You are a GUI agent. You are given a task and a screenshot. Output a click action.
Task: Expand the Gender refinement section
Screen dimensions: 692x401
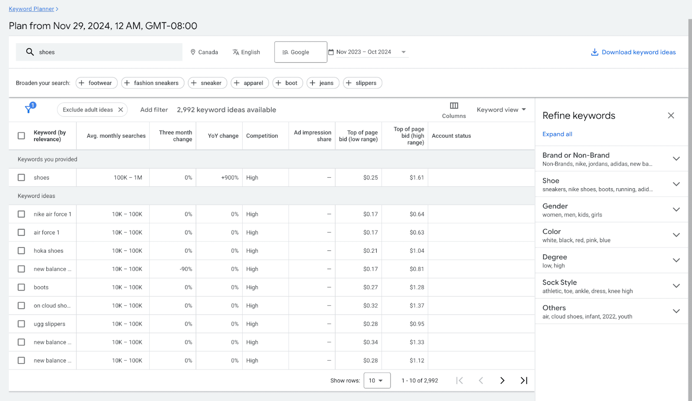[676, 209]
